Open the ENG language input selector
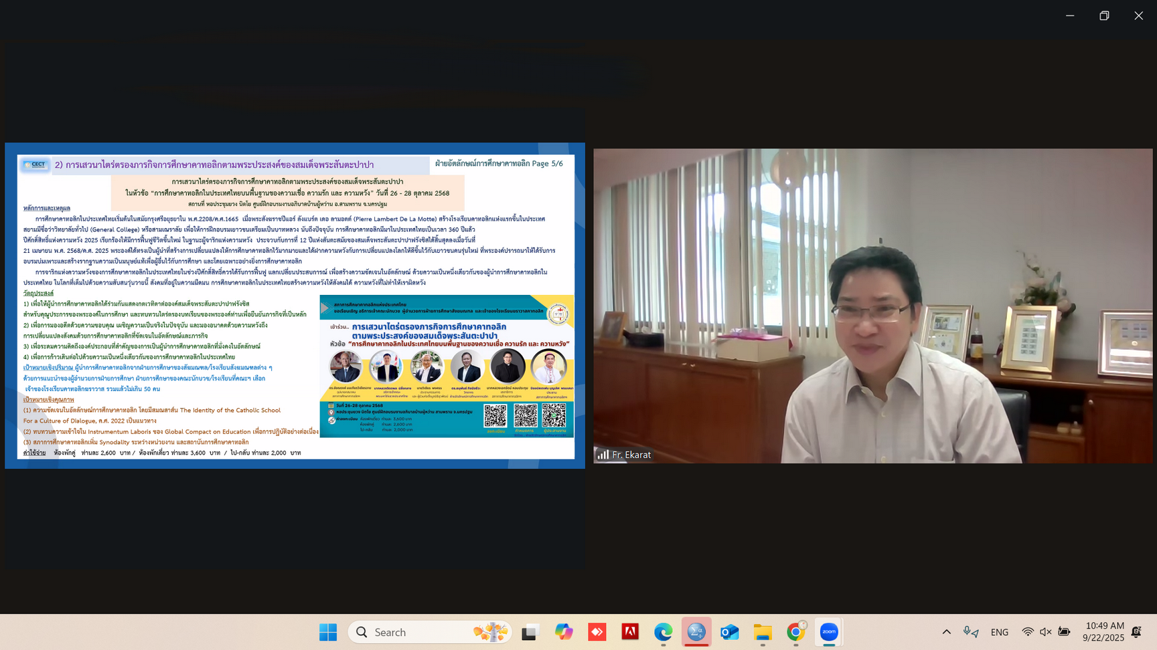Screen dimensions: 1157x650 point(999,632)
